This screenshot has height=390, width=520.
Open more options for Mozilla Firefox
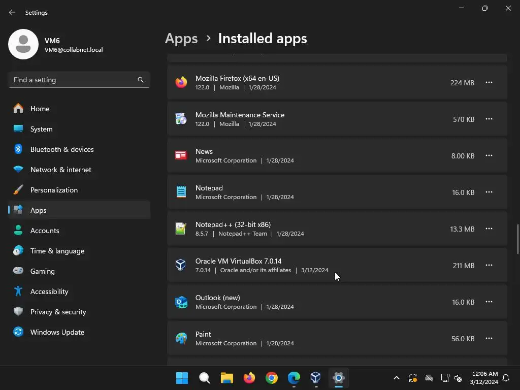coord(489,82)
